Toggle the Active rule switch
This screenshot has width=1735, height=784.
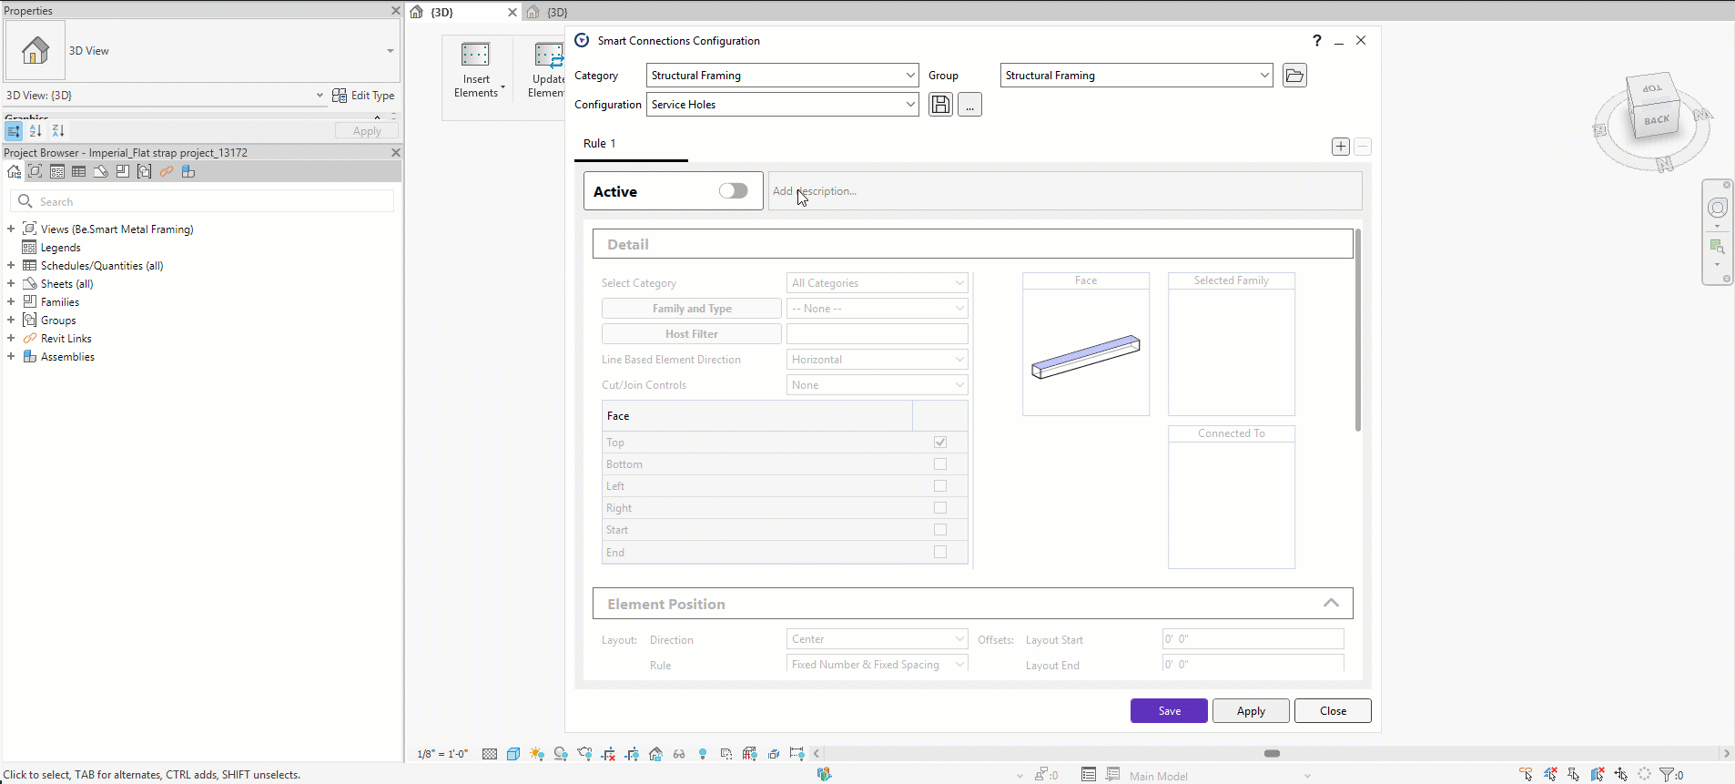(x=733, y=191)
